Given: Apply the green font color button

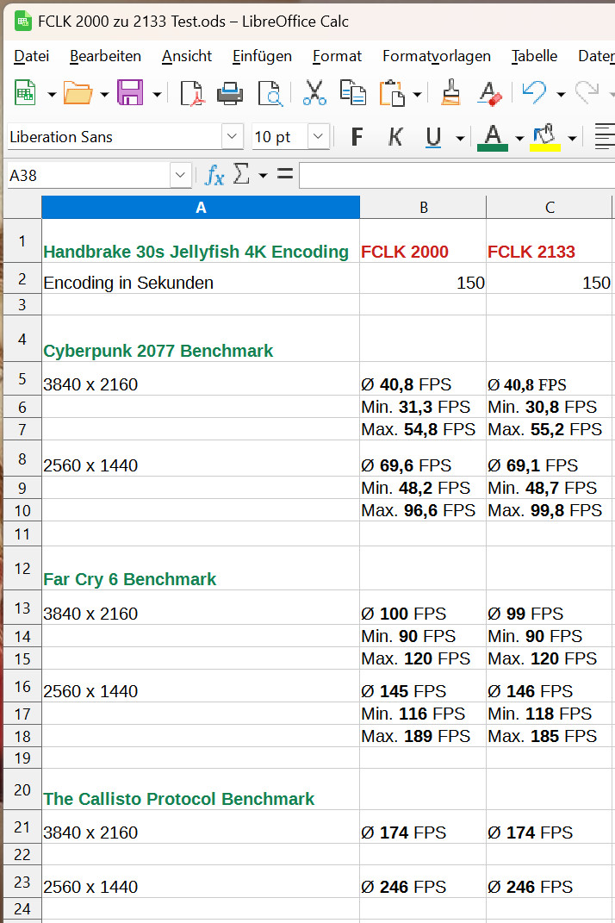Looking at the screenshot, I should 493,137.
